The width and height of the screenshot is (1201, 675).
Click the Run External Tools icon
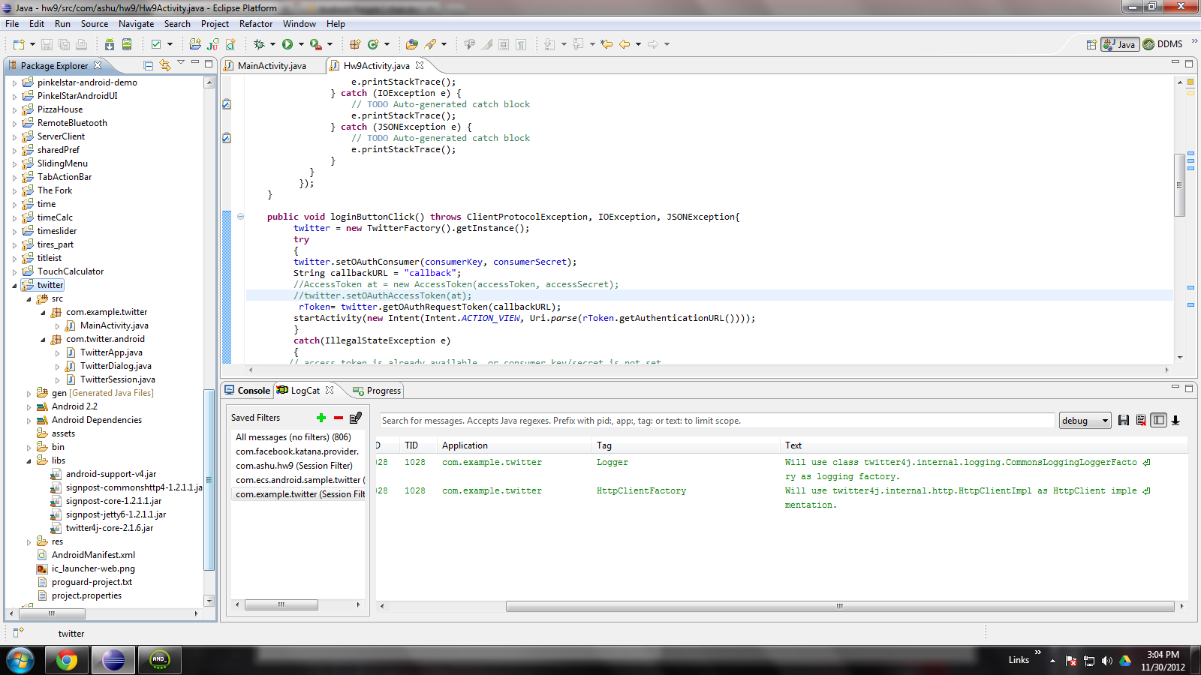tap(315, 44)
